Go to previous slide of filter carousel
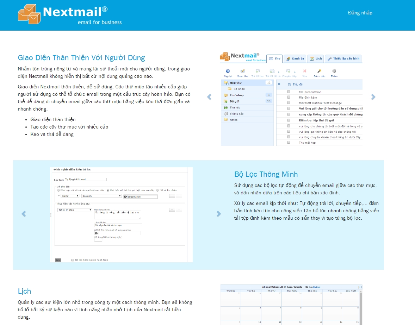The image size is (415, 325). (24, 214)
